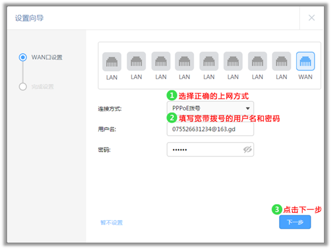
Task: Select the second LAN port icon
Action: click(136, 61)
